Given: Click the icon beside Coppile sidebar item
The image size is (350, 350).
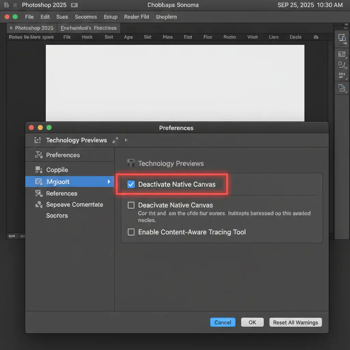Looking at the screenshot, I should [39, 170].
